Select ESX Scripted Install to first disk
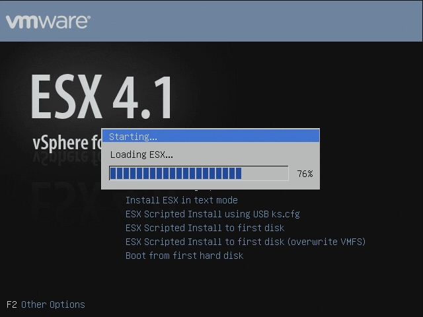Screen dimensions: 423x317 [x=204, y=228]
